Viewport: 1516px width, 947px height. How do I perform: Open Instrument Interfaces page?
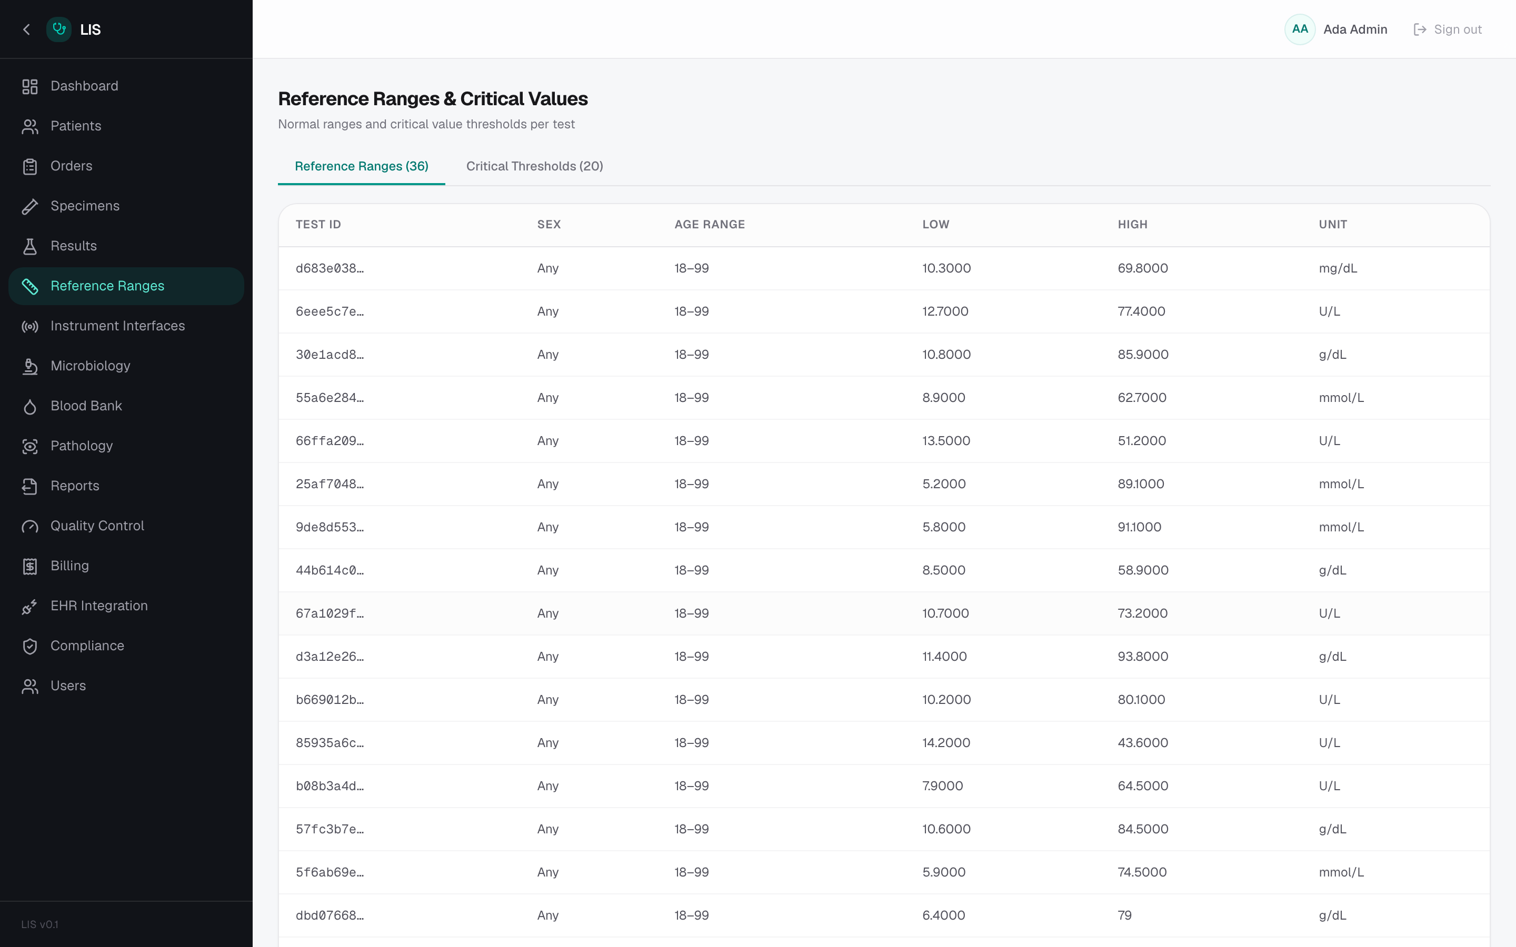(x=126, y=326)
